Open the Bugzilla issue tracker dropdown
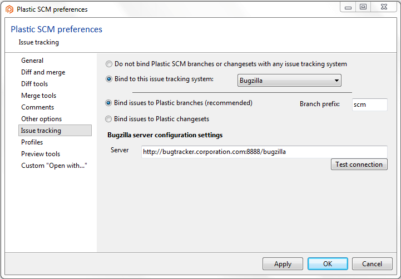Screen dimensions: 401x279 coord(289,81)
